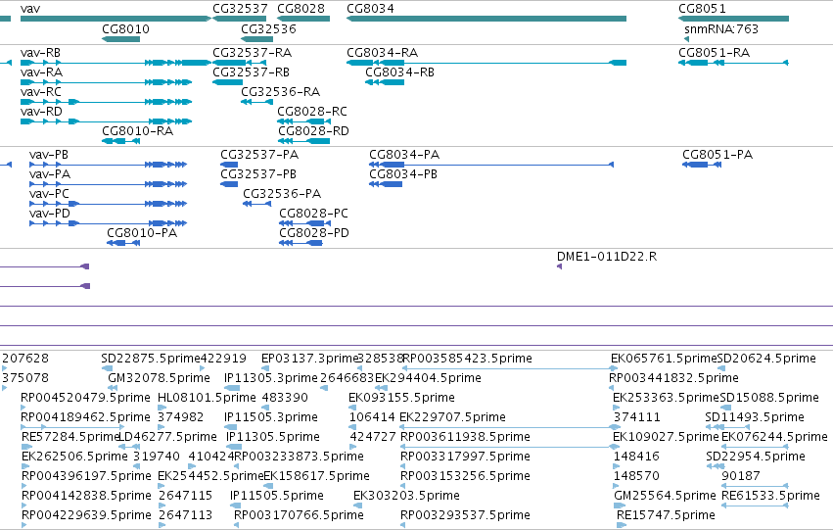Screen dimensions: 833x530
Task: Select the CG8051-RA transcript label
Action: click(x=714, y=53)
